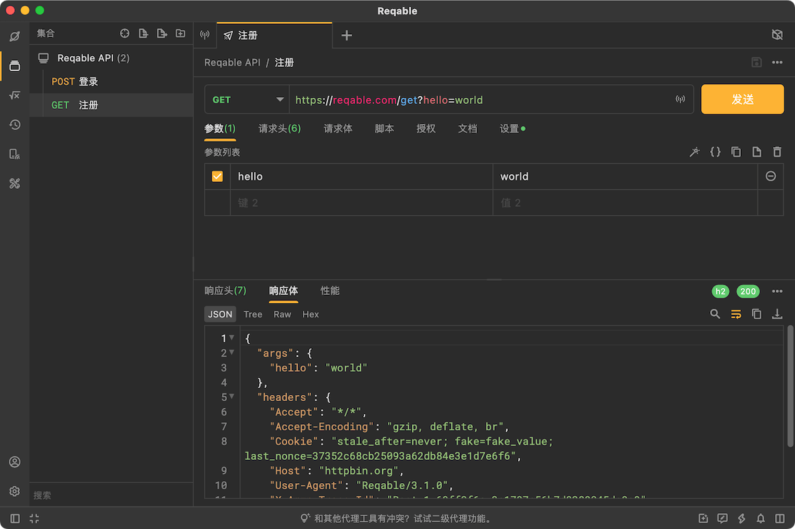
Task: Switch response view to Raw
Action: [x=282, y=314]
